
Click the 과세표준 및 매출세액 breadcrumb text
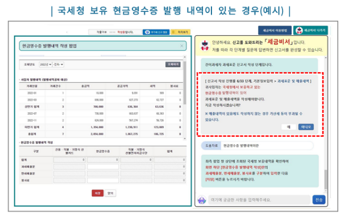point(294,81)
